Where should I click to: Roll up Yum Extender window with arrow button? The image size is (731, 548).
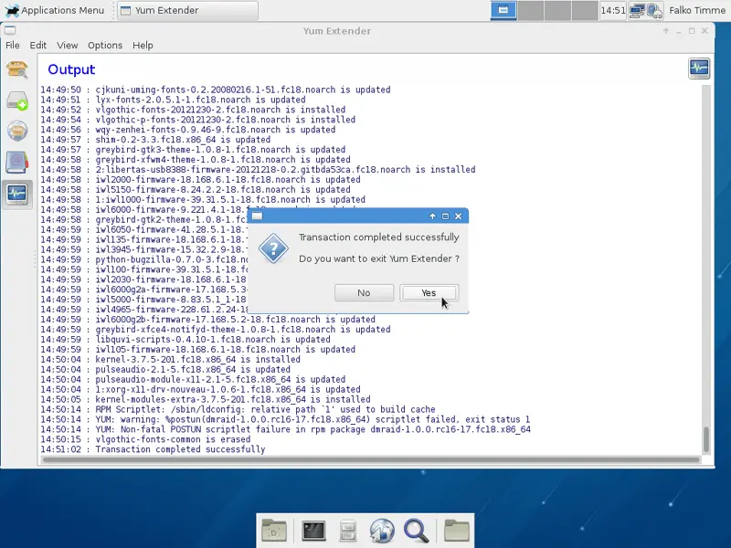666,31
